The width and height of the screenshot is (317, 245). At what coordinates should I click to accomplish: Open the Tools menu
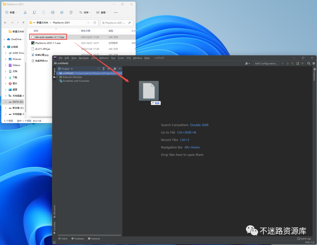(x=121, y=58)
